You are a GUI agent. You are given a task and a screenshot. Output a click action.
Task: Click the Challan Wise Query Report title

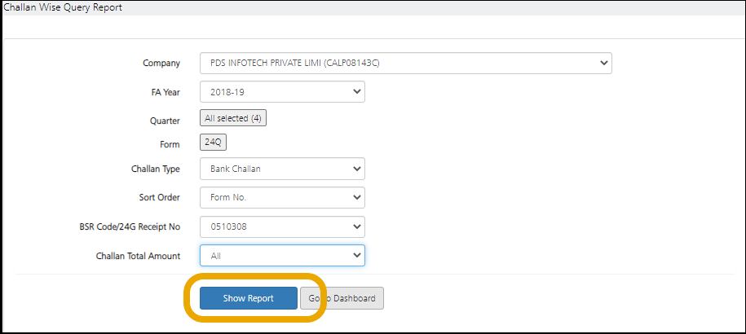[61, 7]
